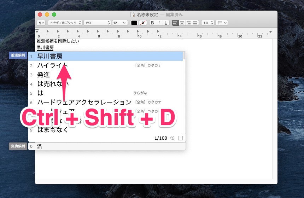Click the document icon in the title bar
Viewport: 304px width, 198px height.
coord(133,14)
